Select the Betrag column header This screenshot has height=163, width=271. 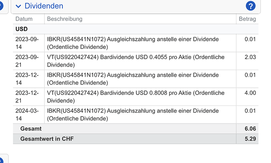247,19
